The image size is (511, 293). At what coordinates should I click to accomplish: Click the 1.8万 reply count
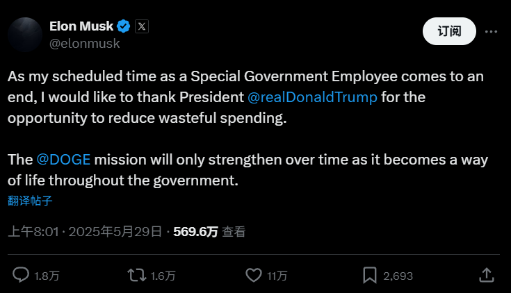[x=47, y=276]
